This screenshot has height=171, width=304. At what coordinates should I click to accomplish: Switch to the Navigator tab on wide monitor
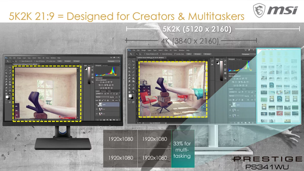pos(239,59)
